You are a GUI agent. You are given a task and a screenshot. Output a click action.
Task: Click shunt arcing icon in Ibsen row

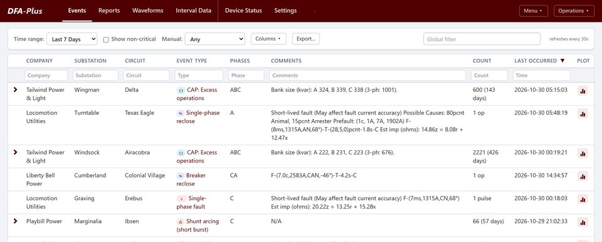pyautogui.click(x=181, y=222)
